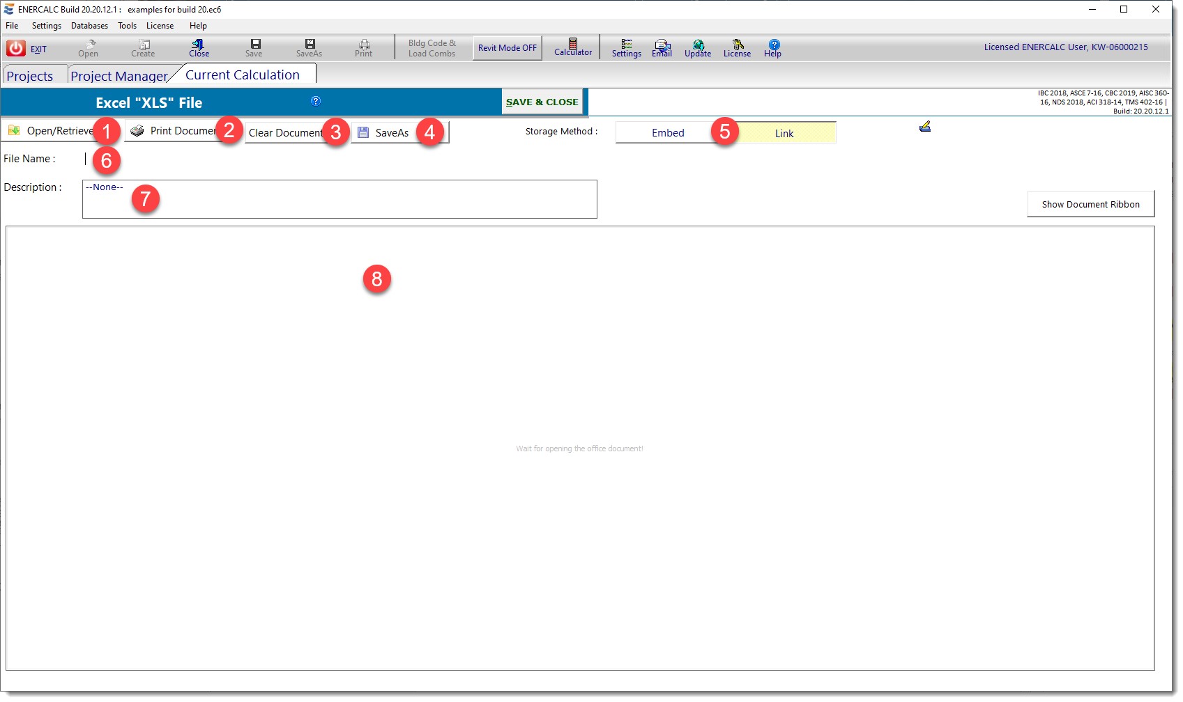Switch to the Project Manager tab
Viewport: 1183px width, 702px height.
119,76
